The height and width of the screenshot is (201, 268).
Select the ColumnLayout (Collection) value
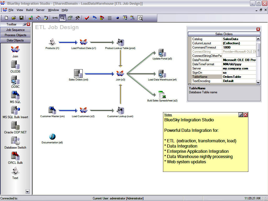239,43
